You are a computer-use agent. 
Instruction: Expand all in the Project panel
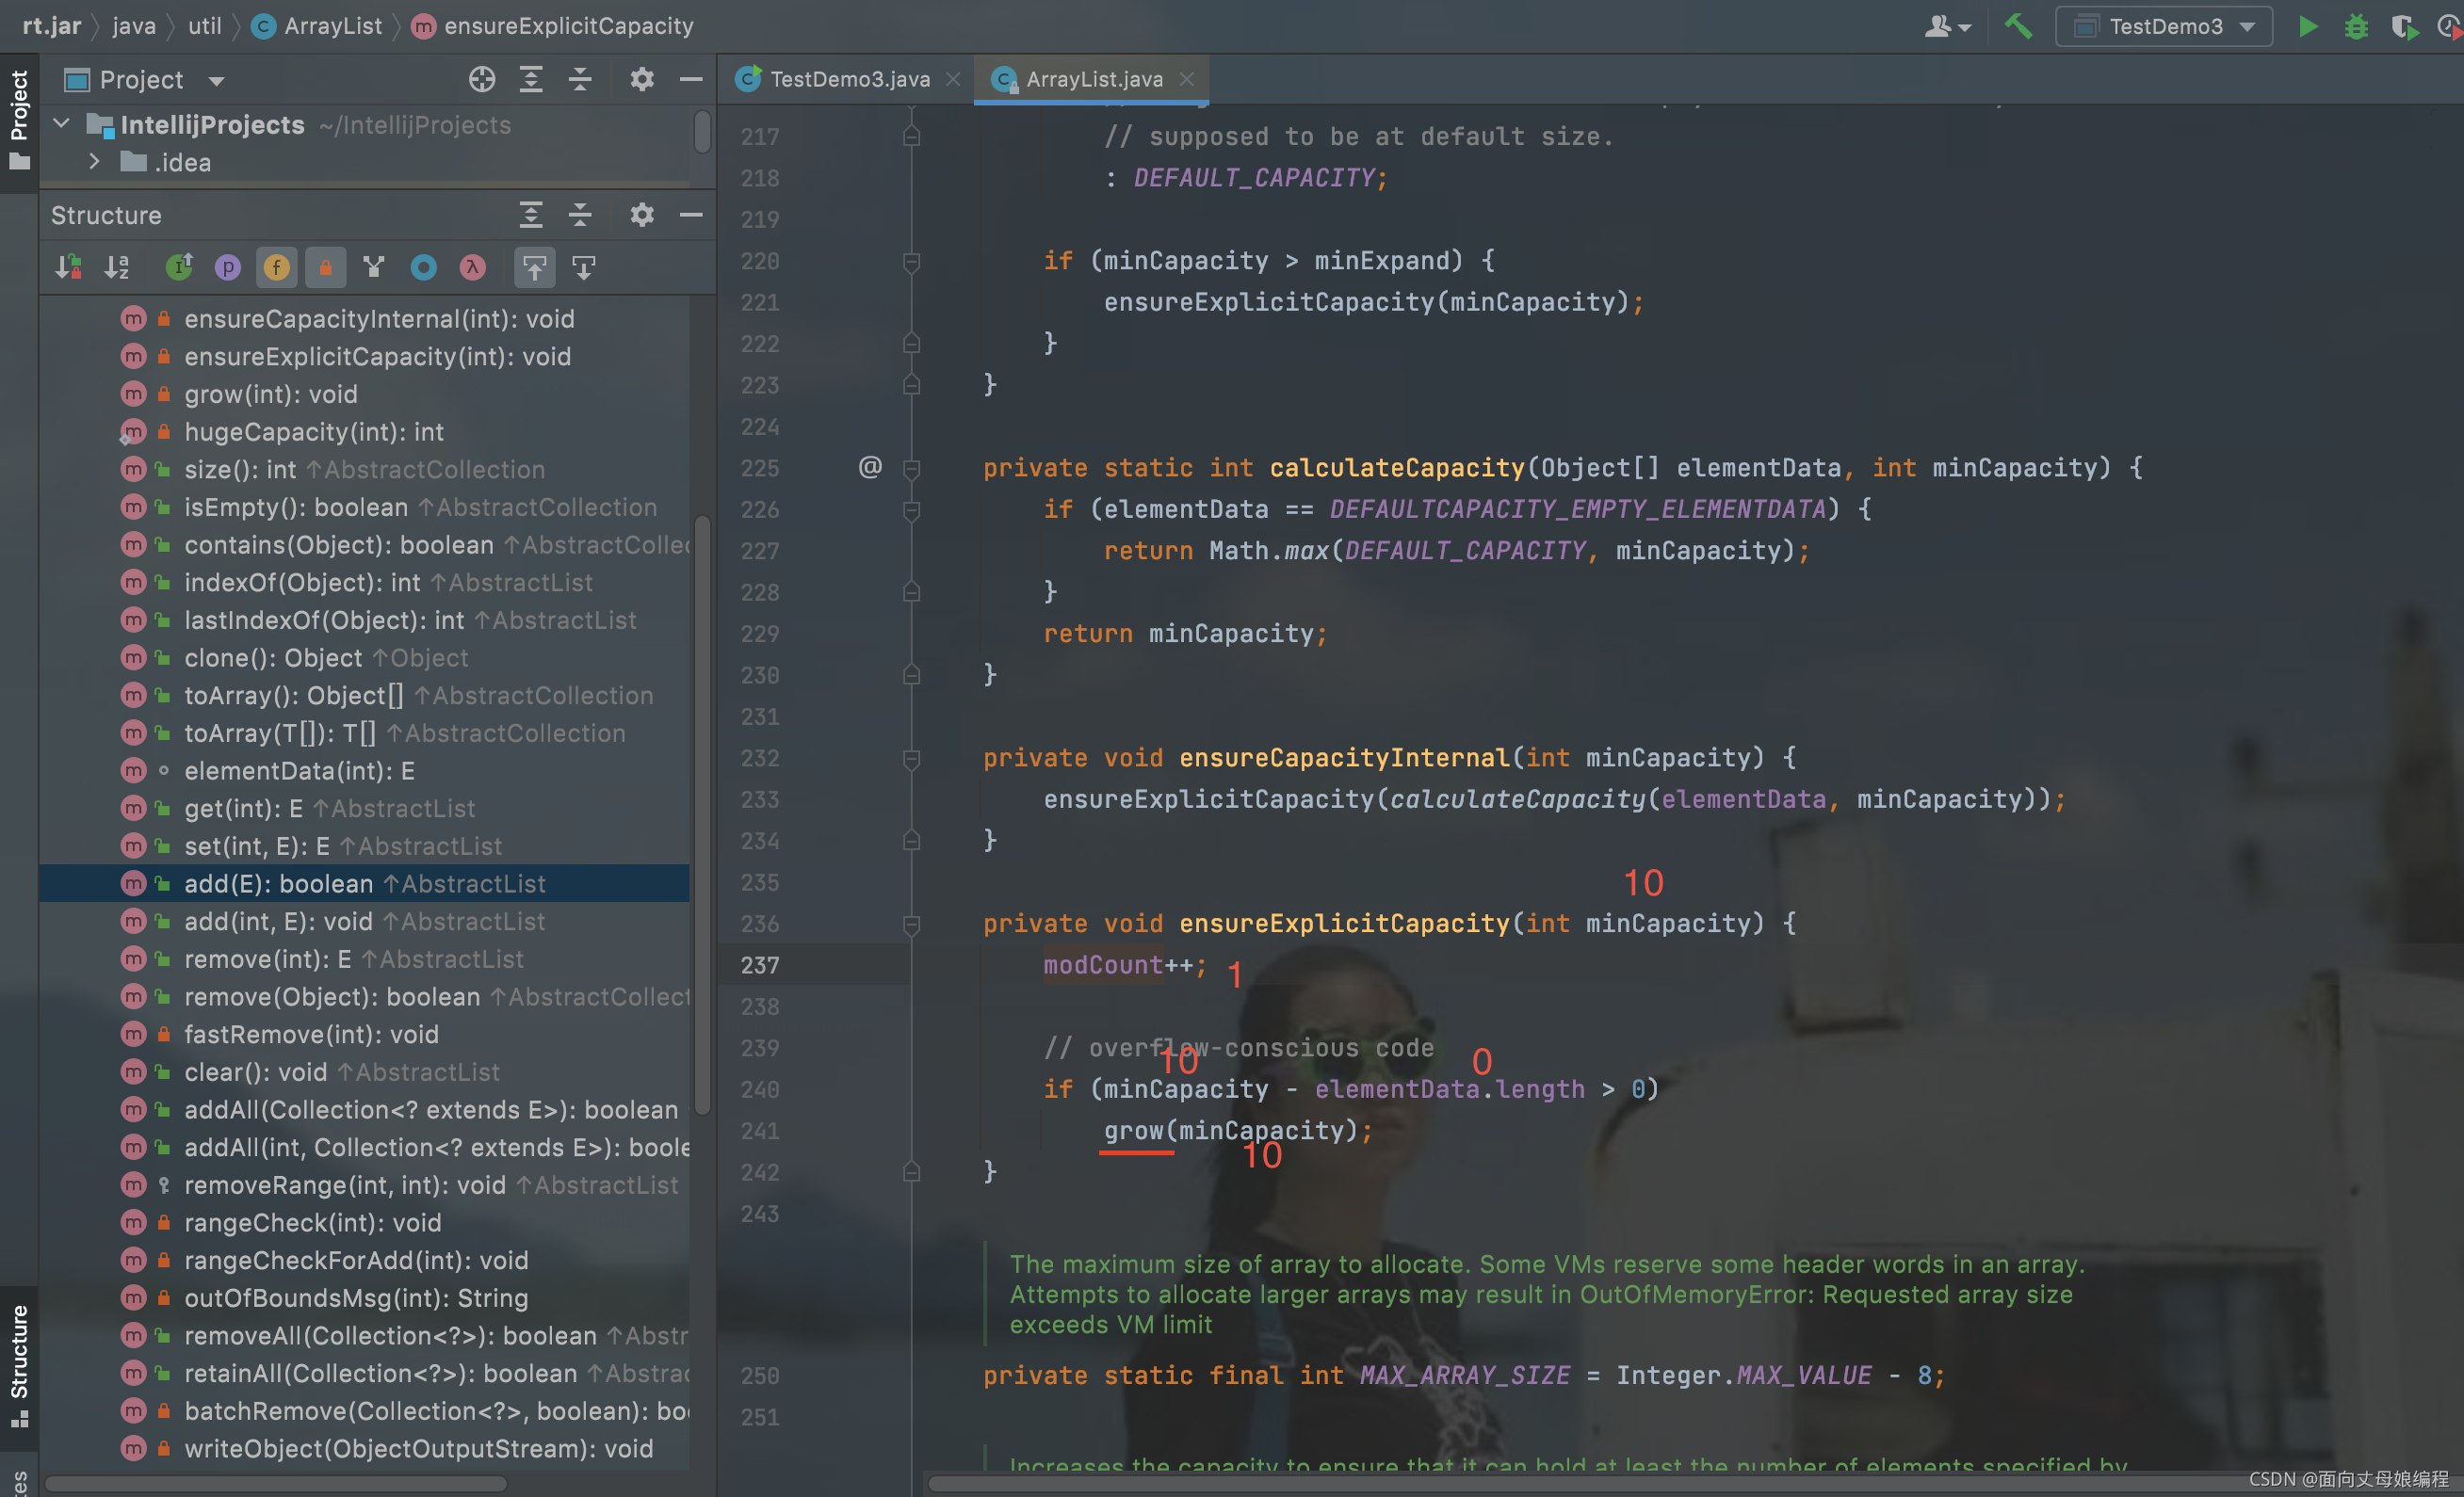531,79
